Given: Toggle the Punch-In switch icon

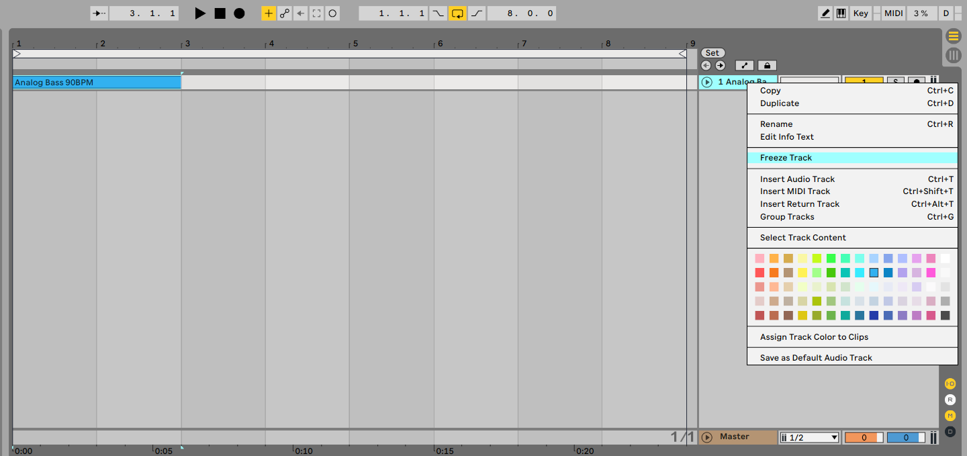Looking at the screenshot, I should click(x=438, y=13).
